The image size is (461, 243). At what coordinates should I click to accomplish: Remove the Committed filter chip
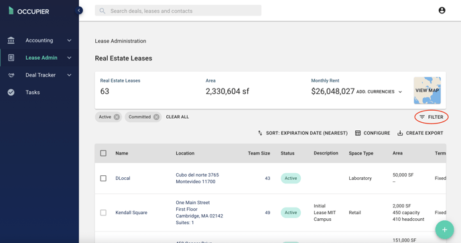click(156, 117)
